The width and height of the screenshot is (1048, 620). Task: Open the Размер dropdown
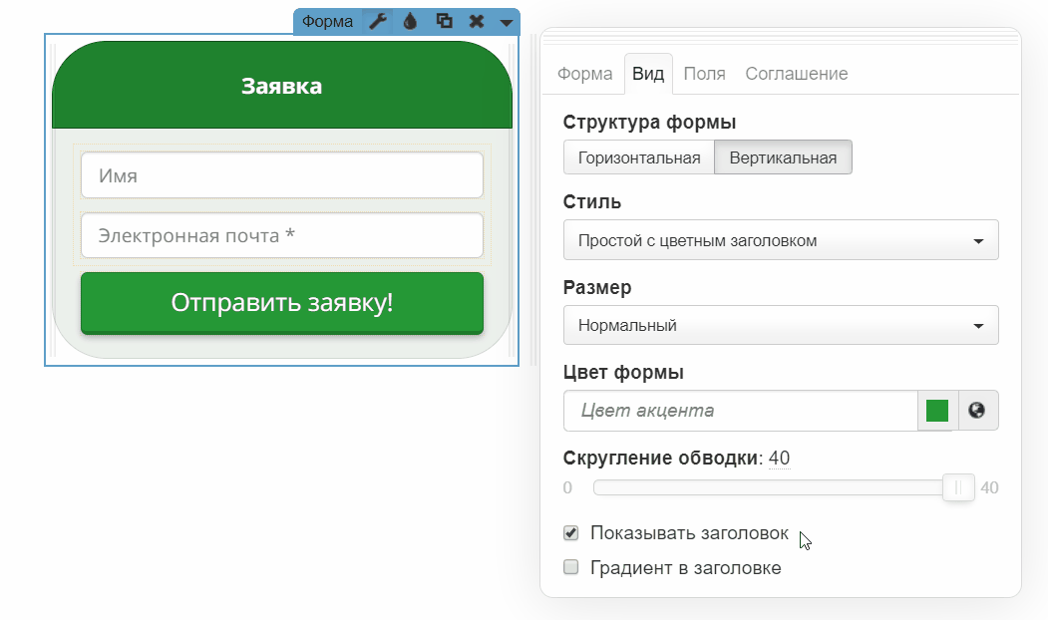[x=781, y=325]
